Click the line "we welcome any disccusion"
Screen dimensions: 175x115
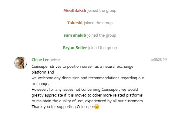(88, 78)
